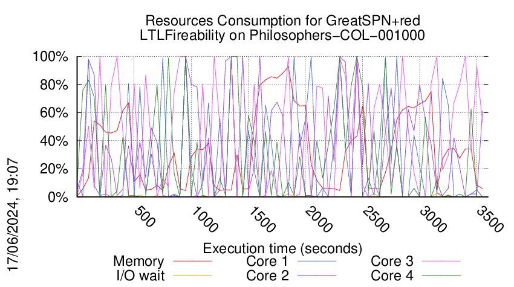Click the 80% y-axis label
The height and width of the screenshot is (287, 514).
pyautogui.click(x=54, y=85)
